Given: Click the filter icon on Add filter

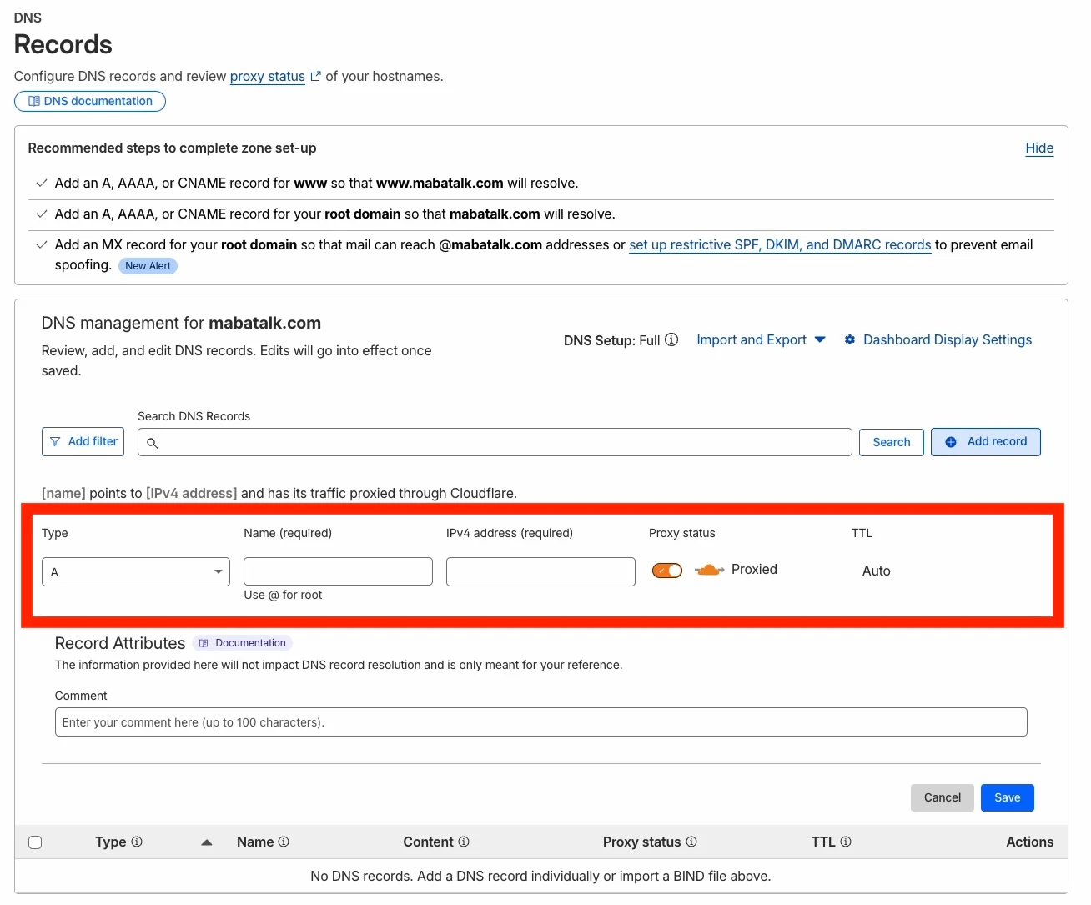Looking at the screenshot, I should pos(55,441).
